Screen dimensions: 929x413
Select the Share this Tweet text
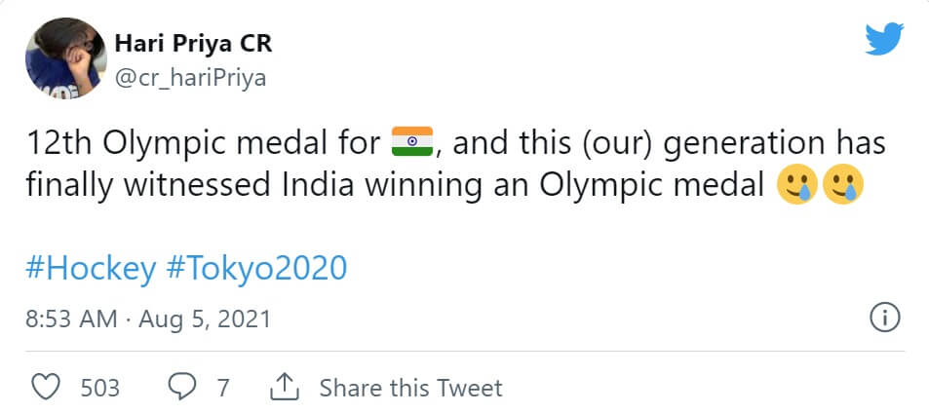click(x=410, y=388)
